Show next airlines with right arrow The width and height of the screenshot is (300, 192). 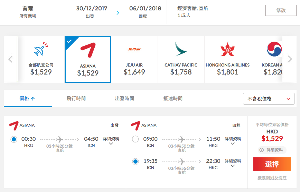tap(290, 59)
